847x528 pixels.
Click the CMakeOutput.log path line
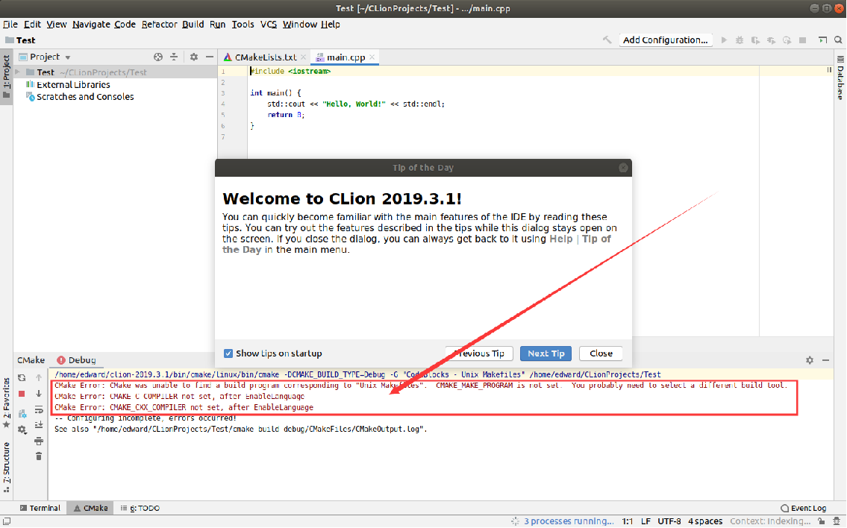pos(241,430)
